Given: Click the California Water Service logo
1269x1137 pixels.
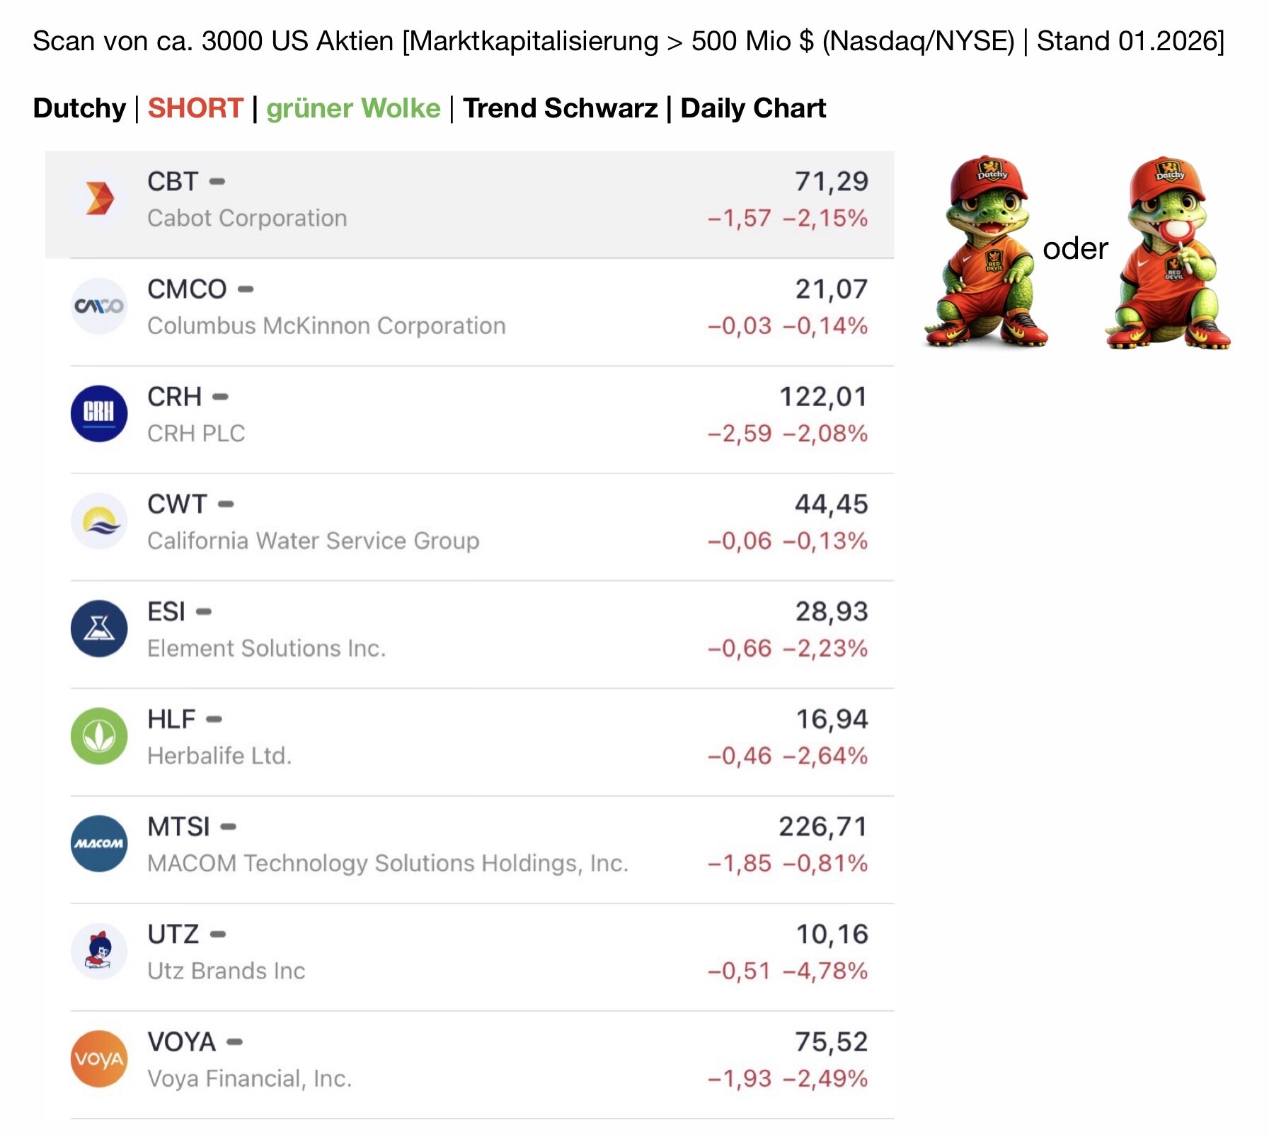Looking at the screenshot, I should (99, 521).
